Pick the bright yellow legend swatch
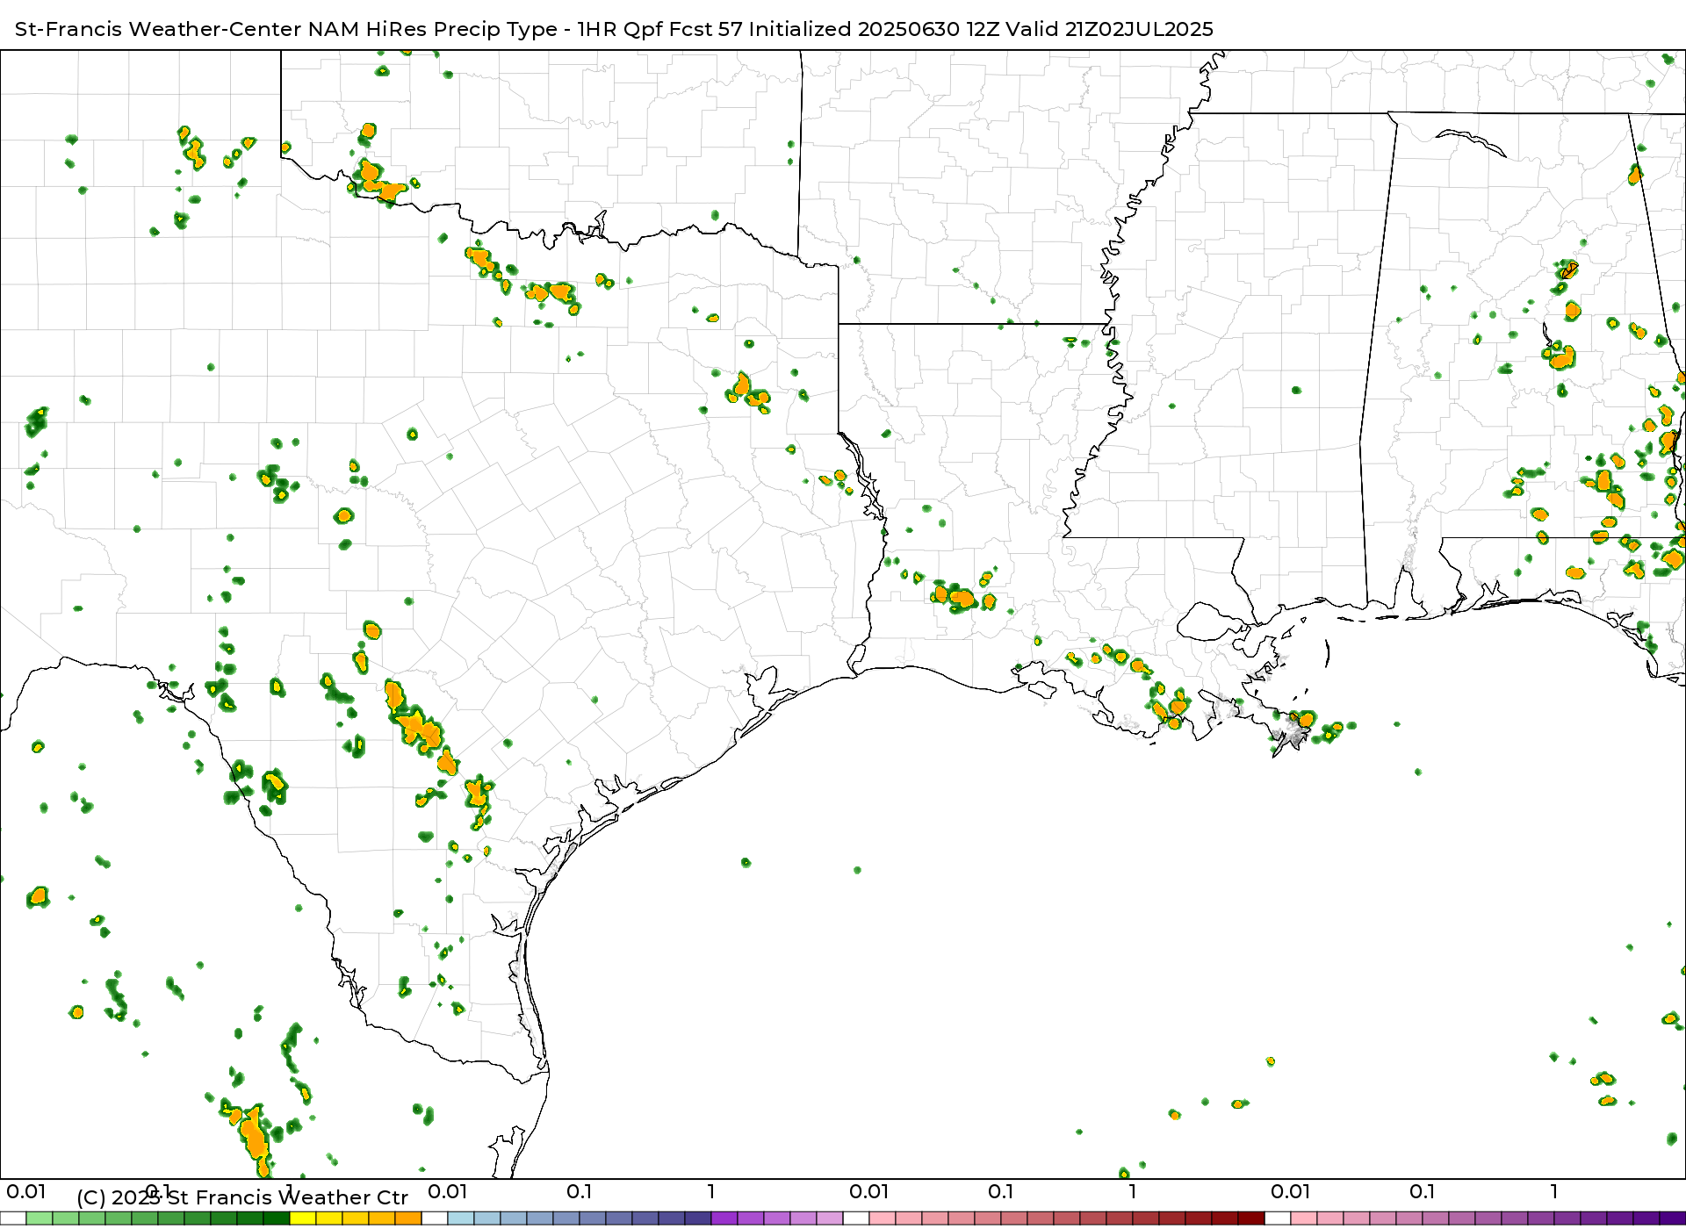Viewport: 1686px width, 1229px height. click(303, 1218)
